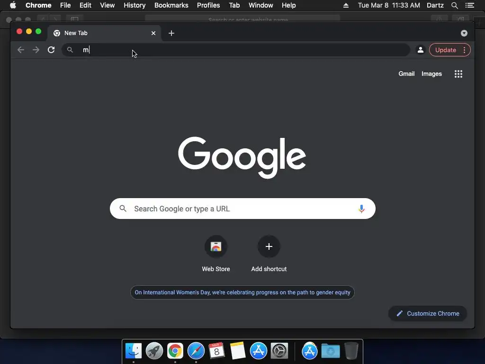Open the Bookmarks menu
The image size is (485, 364).
coord(171,5)
